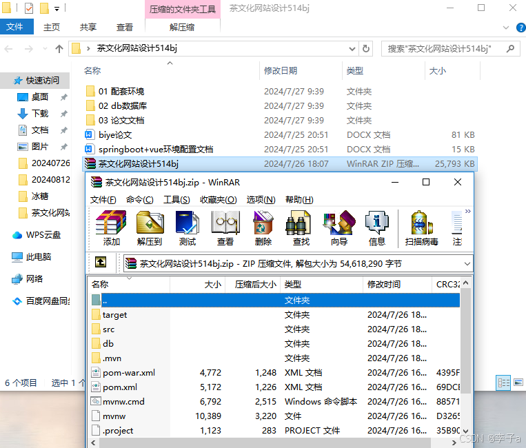Select the db folder in WinRAR
This screenshot has width=526, height=448.
(108, 344)
